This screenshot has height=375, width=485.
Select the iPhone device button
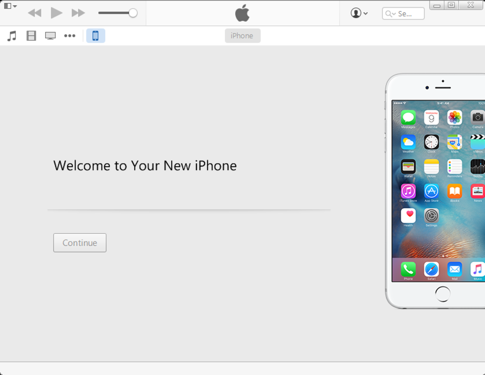coord(95,36)
